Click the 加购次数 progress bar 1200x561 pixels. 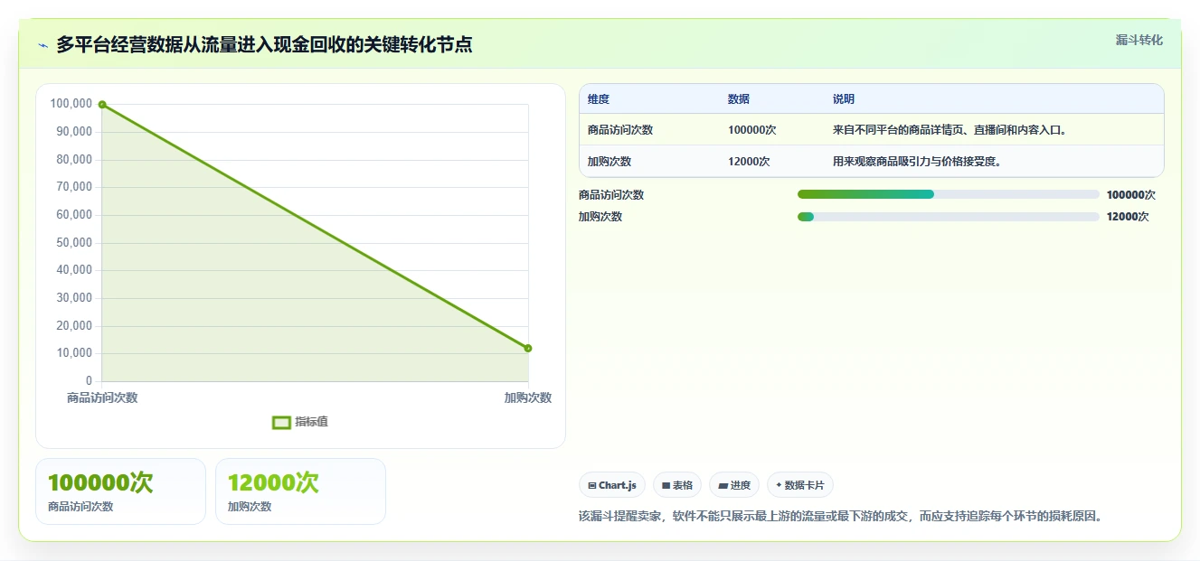pyautogui.click(x=949, y=216)
